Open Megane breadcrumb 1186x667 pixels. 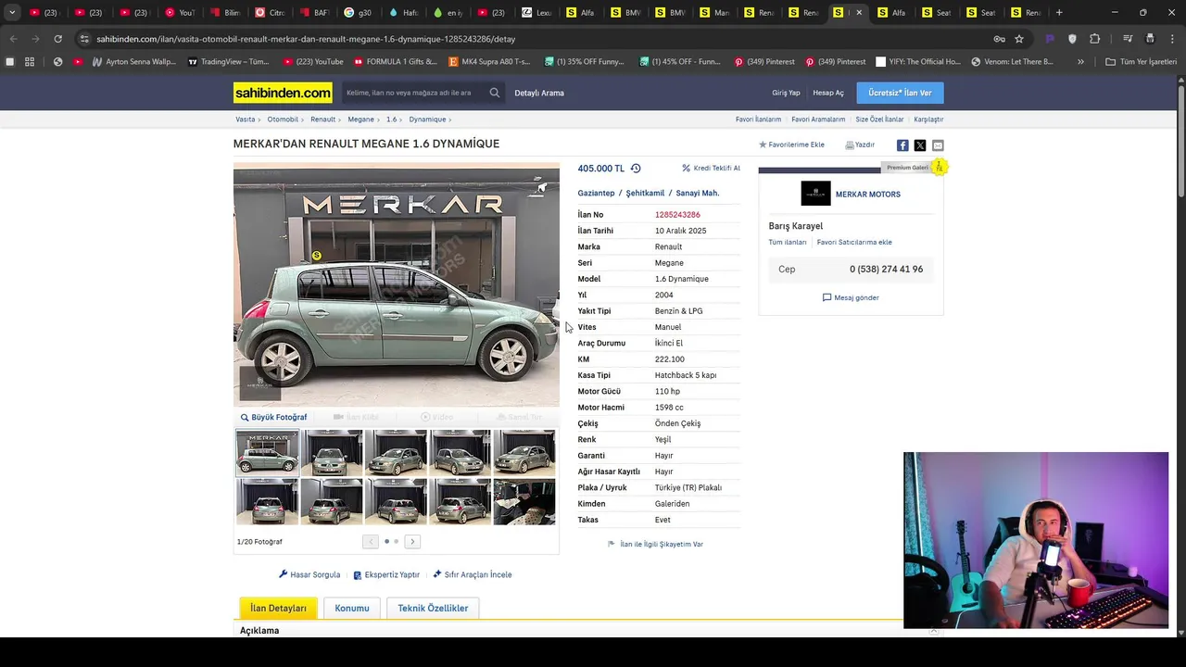pyautogui.click(x=360, y=120)
